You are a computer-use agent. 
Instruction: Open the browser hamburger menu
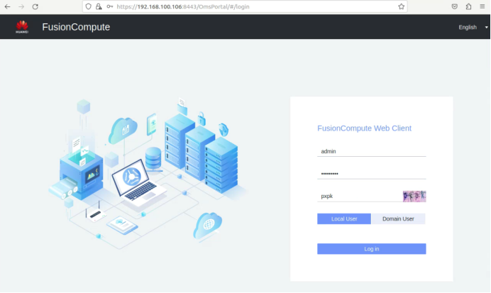click(482, 6)
